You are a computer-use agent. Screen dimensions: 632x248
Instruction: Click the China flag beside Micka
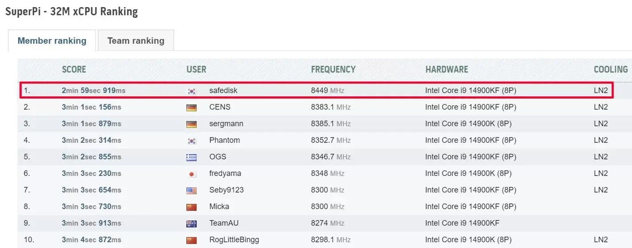pyautogui.click(x=192, y=207)
